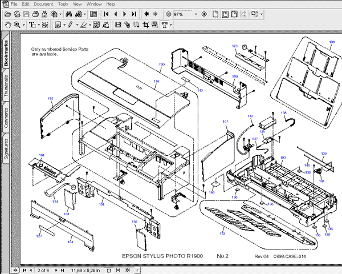
Task: Switch to the Bookmarks side tab
Action: [6, 53]
